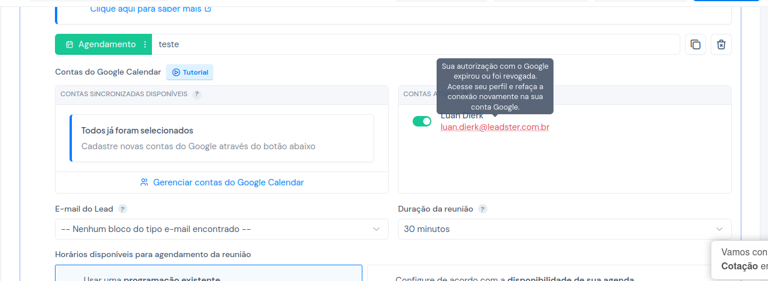Follow the Clique aqui para saber mais link
768x281 pixels.
tap(146, 9)
